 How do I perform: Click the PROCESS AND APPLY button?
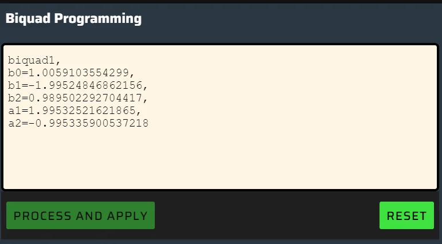(x=80, y=215)
